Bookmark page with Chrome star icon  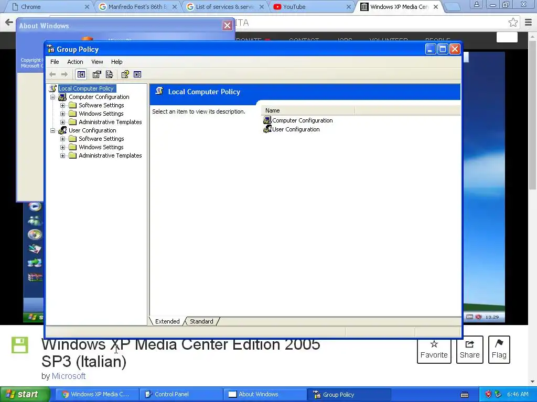(513, 23)
